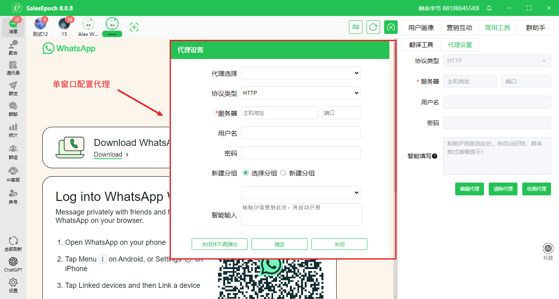Click the dialog's 主机地址 server field
This screenshot has width=559, height=299.
[x=279, y=113]
